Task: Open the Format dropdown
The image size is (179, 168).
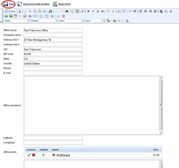Action: point(48,21)
